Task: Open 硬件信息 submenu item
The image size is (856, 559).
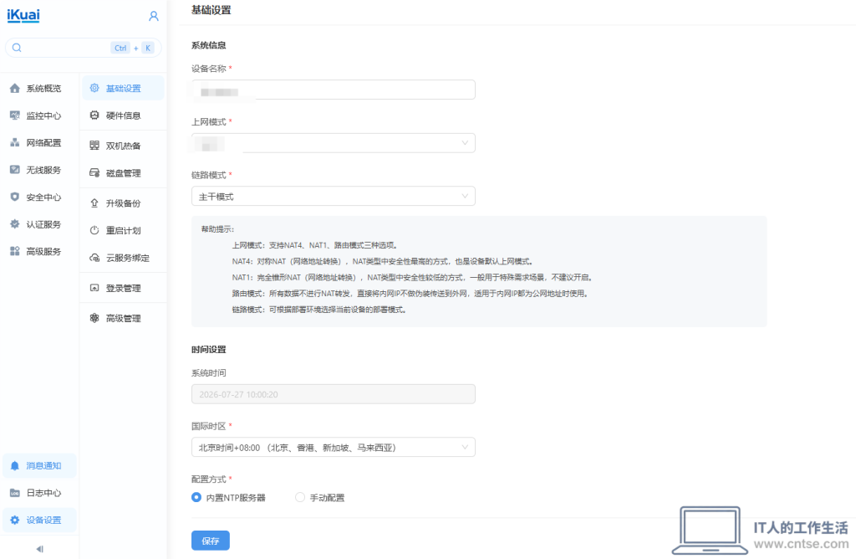Action: coord(124,115)
